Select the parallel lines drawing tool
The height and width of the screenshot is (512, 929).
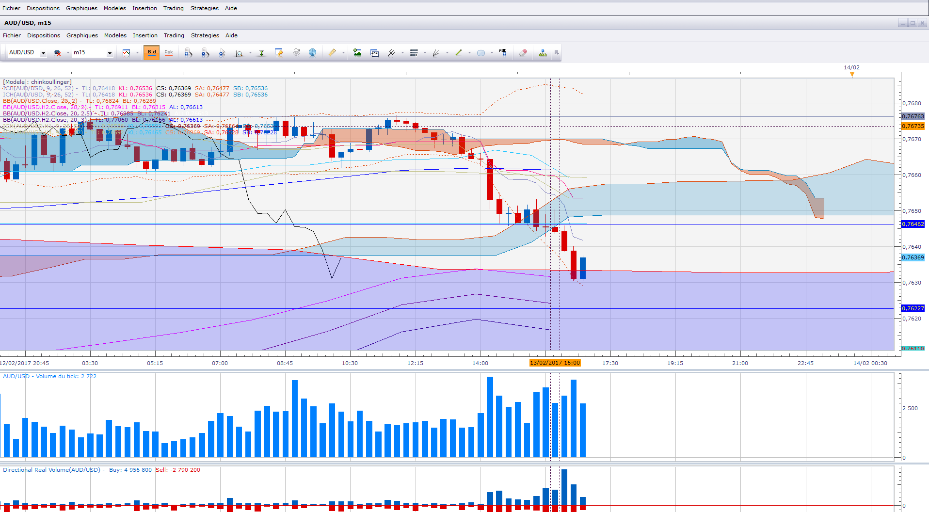click(x=392, y=53)
